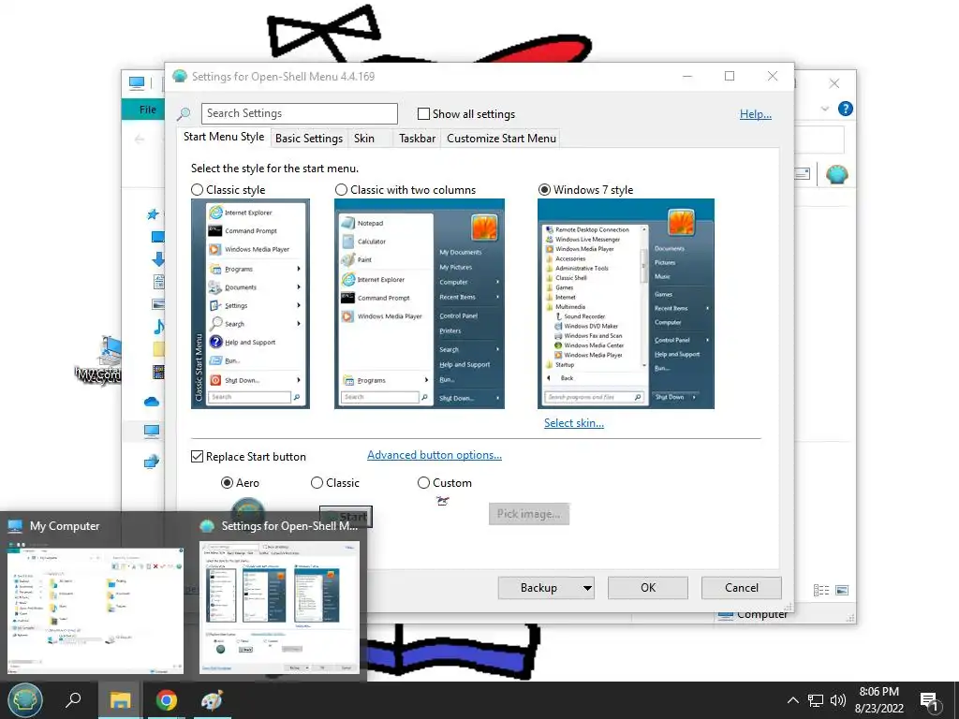Switch to Basic Settings tab
This screenshot has height=719, width=959.
(x=309, y=139)
